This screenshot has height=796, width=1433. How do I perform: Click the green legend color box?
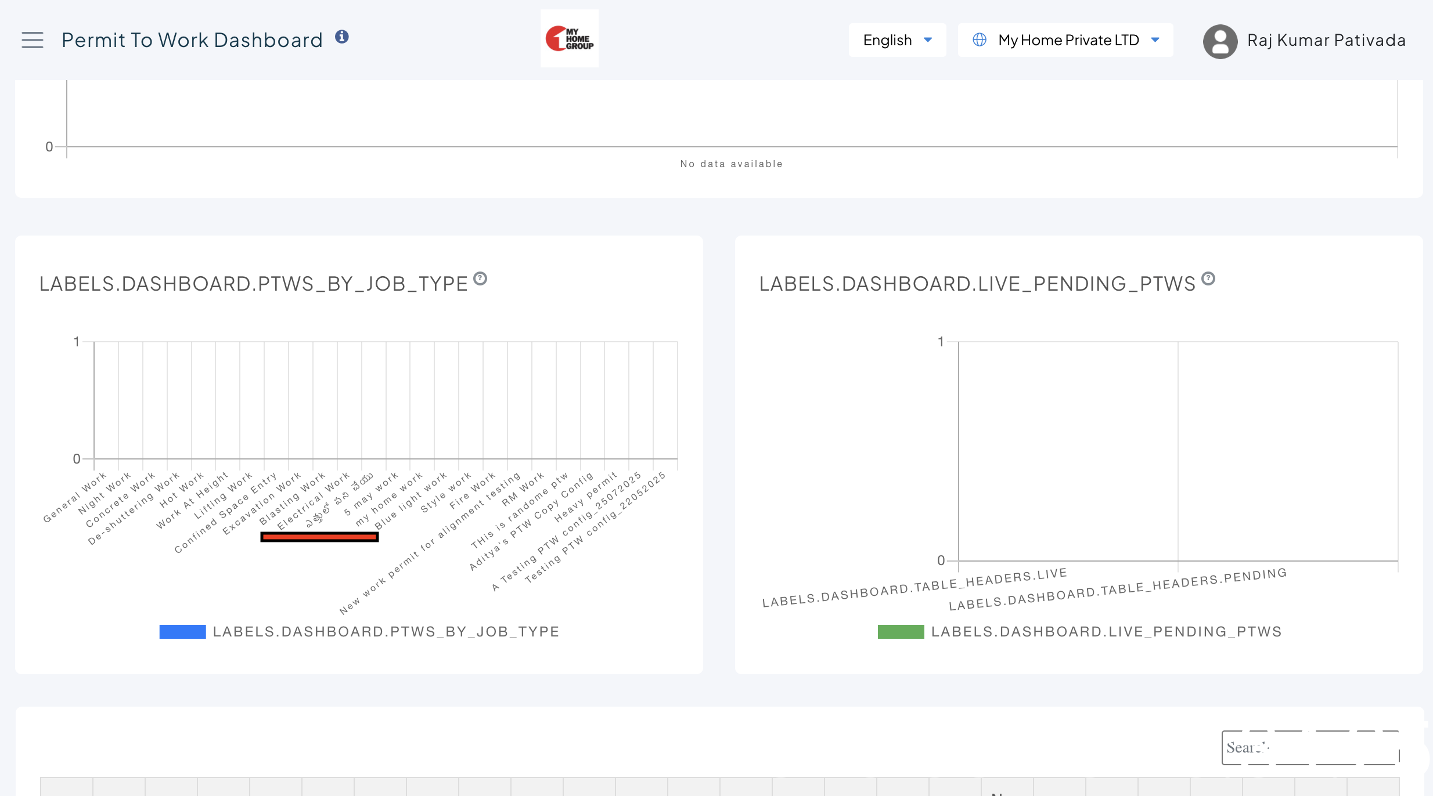pyautogui.click(x=901, y=632)
